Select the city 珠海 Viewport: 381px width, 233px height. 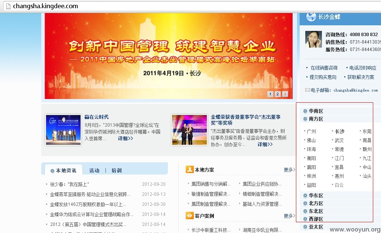pyautogui.click(x=311, y=149)
